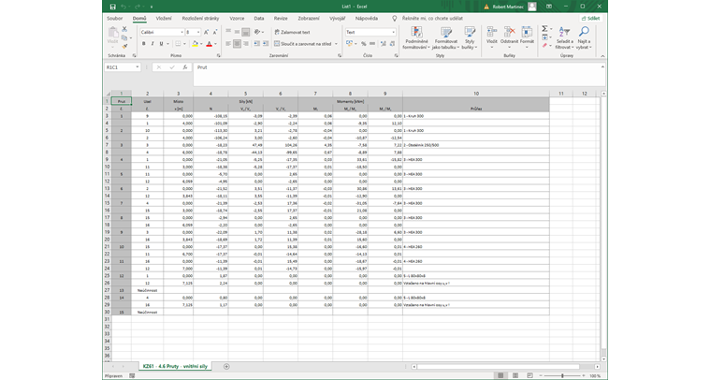The image size is (711, 380).
Task: Open Podmíněné formátování dropdown
Action: click(x=416, y=37)
